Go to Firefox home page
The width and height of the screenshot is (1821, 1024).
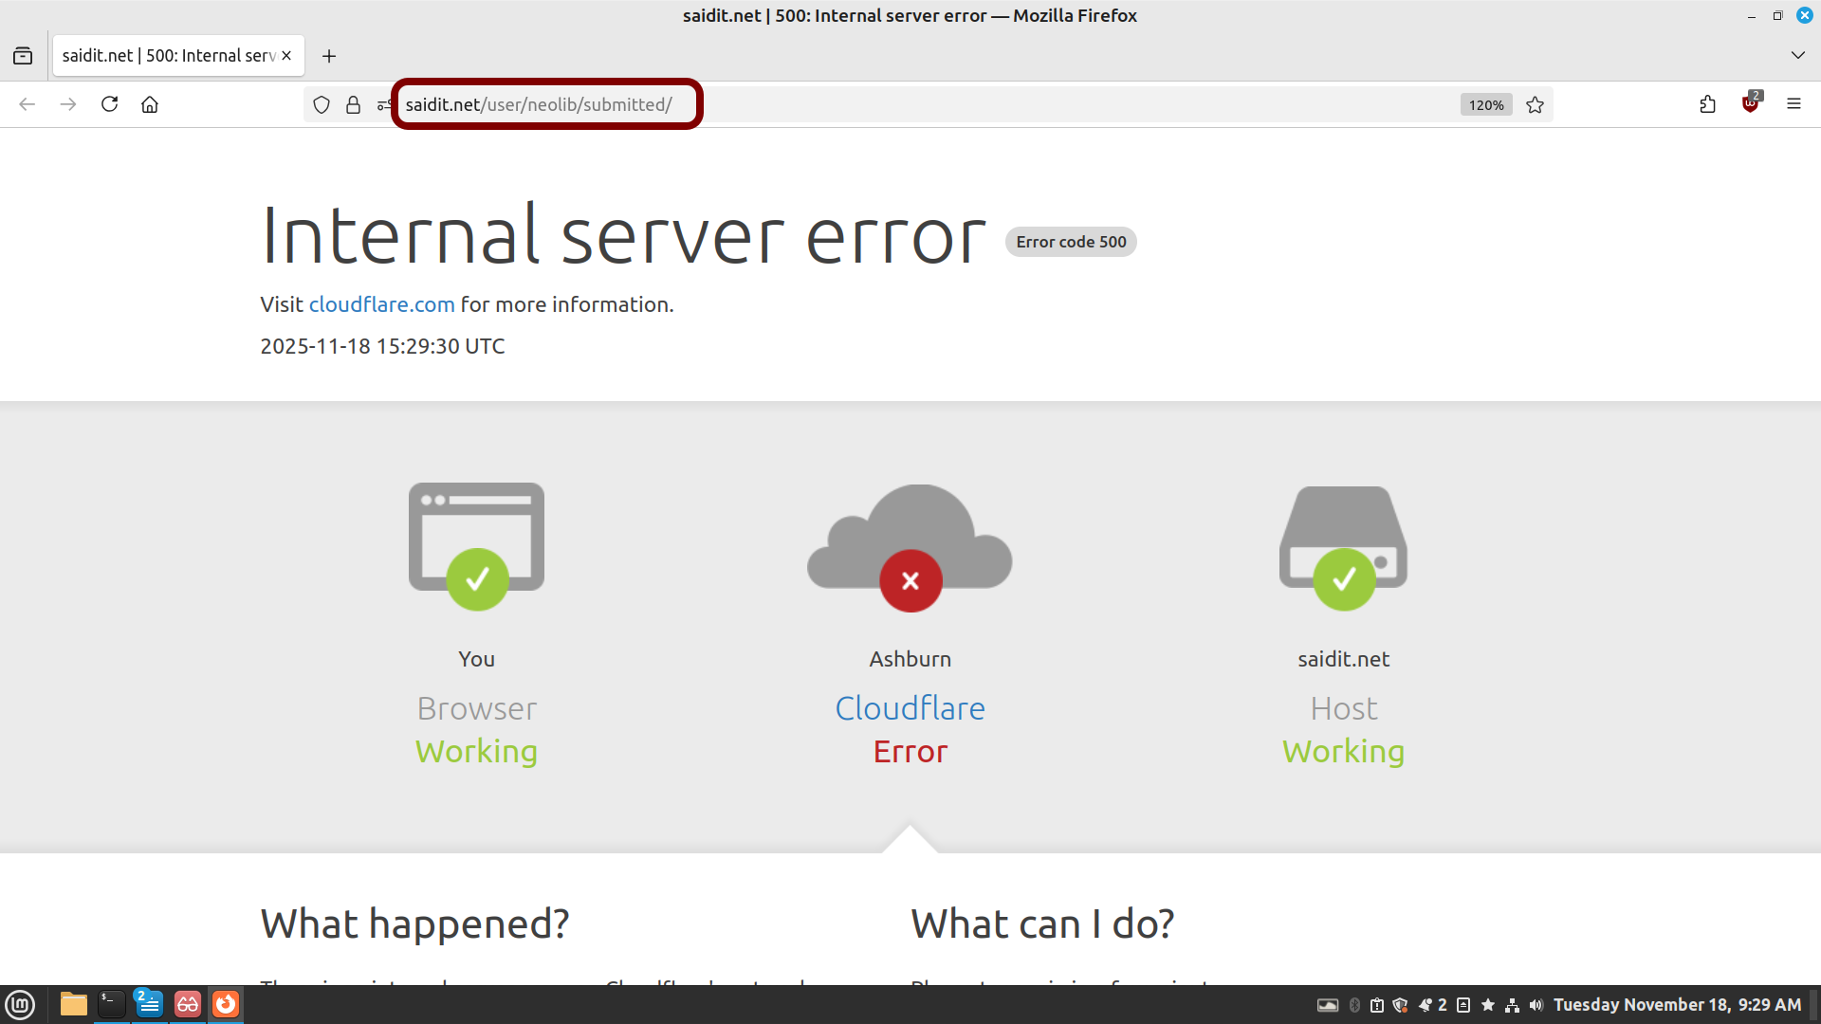click(x=150, y=104)
